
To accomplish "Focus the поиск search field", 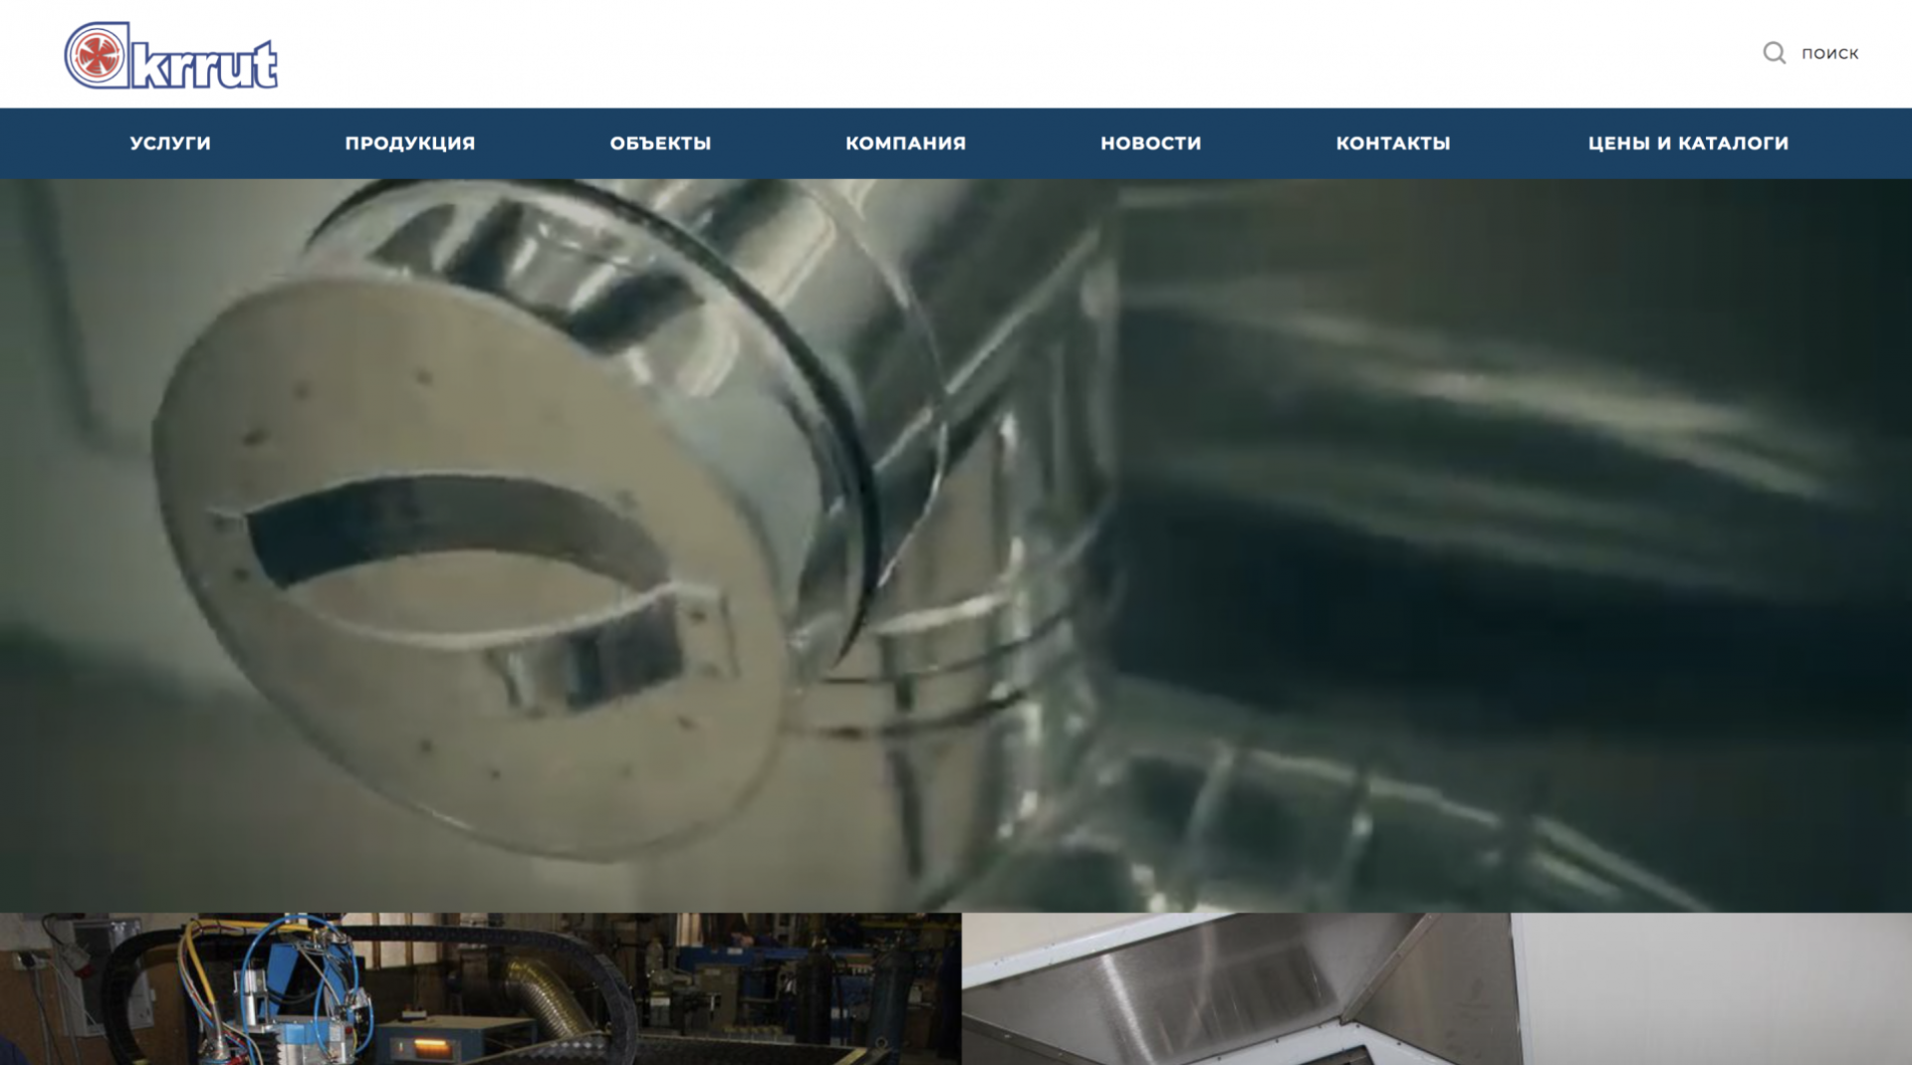I will 1829,54.
